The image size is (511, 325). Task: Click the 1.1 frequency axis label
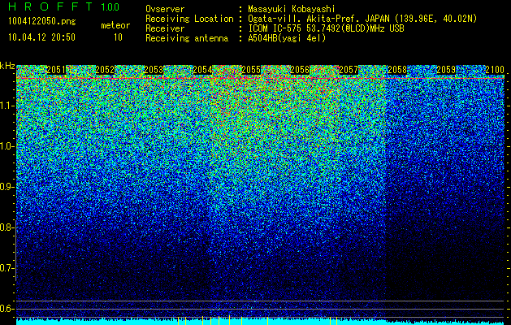coord(6,106)
